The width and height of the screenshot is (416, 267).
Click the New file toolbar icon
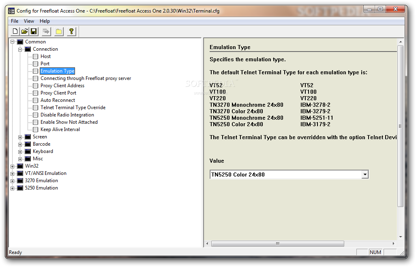pyautogui.click(x=15, y=32)
